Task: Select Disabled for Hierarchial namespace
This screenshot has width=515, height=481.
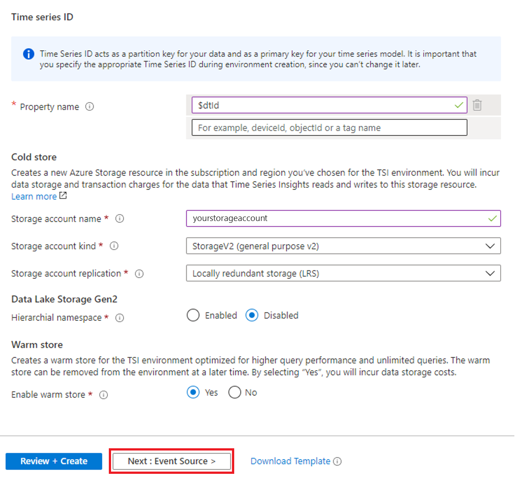Action: click(252, 315)
